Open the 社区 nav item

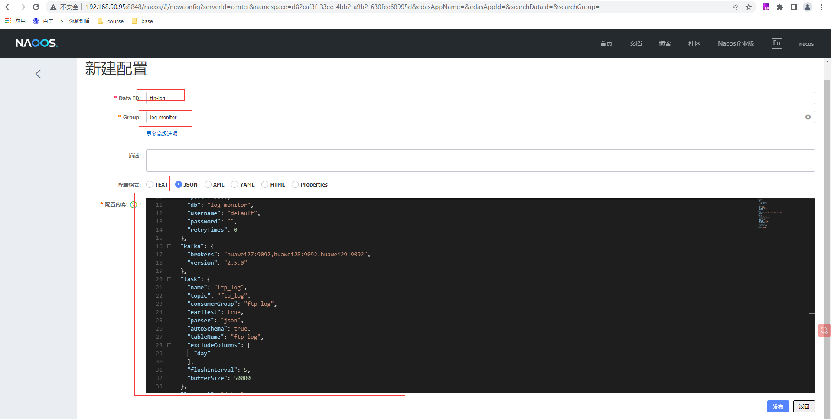click(694, 43)
